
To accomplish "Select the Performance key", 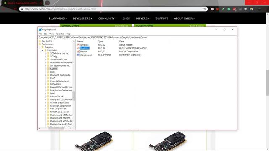I will pos(47,44).
